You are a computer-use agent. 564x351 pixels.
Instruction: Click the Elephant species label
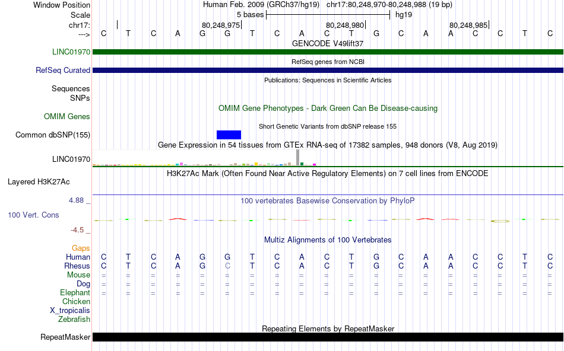(x=75, y=292)
